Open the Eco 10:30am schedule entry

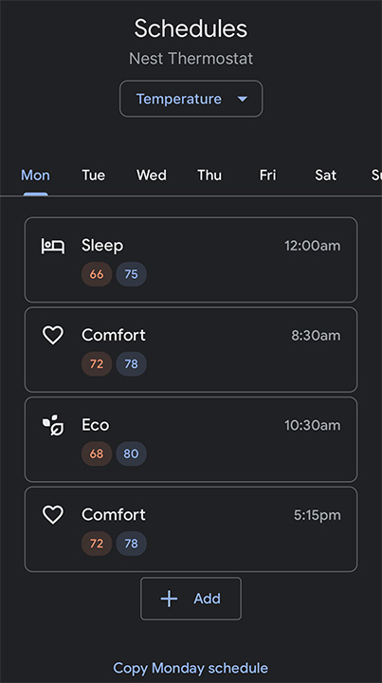[x=191, y=439]
